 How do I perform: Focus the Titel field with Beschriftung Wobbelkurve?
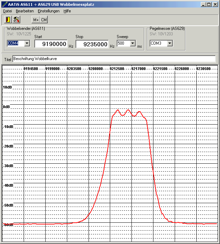pos(114,59)
